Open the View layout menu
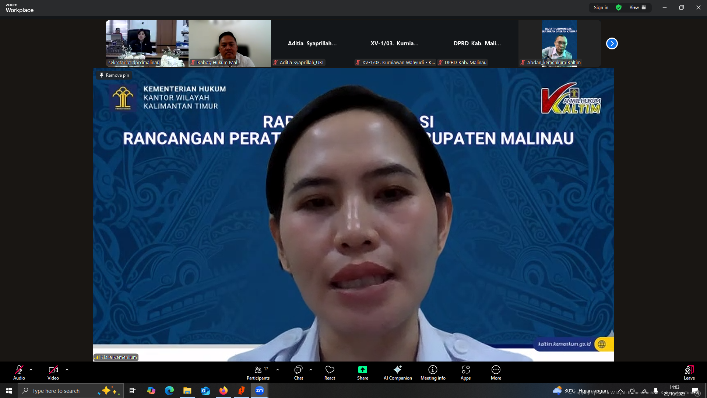This screenshot has height=398, width=707. (637, 7)
